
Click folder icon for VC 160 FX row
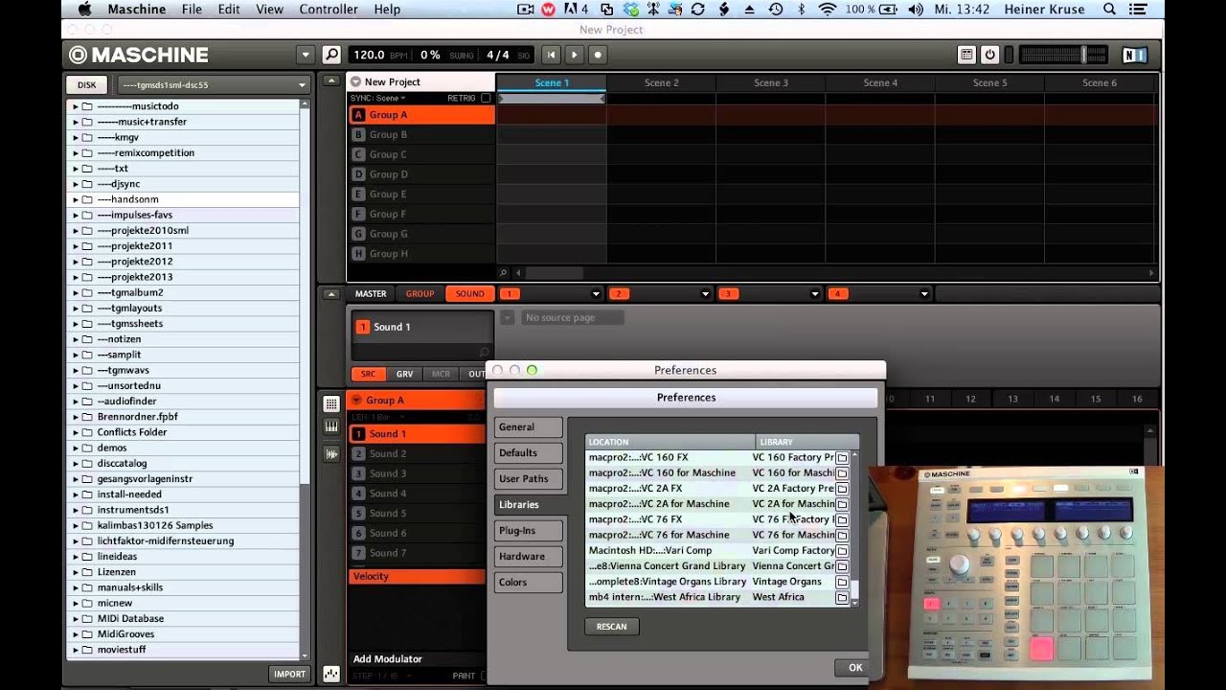click(842, 458)
